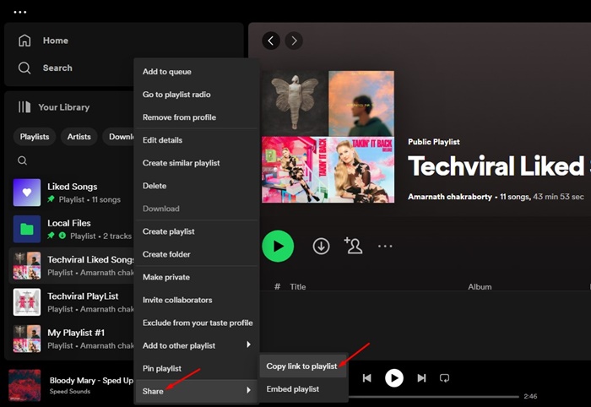Click Copy link to playlist
This screenshot has width=591, height=407.
[303, 366]
